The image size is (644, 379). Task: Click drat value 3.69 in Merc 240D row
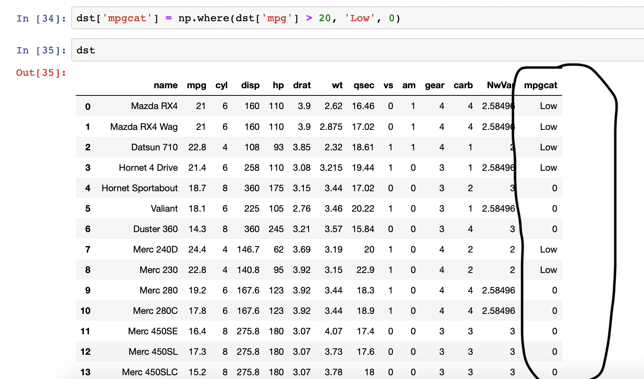point(302,250)
